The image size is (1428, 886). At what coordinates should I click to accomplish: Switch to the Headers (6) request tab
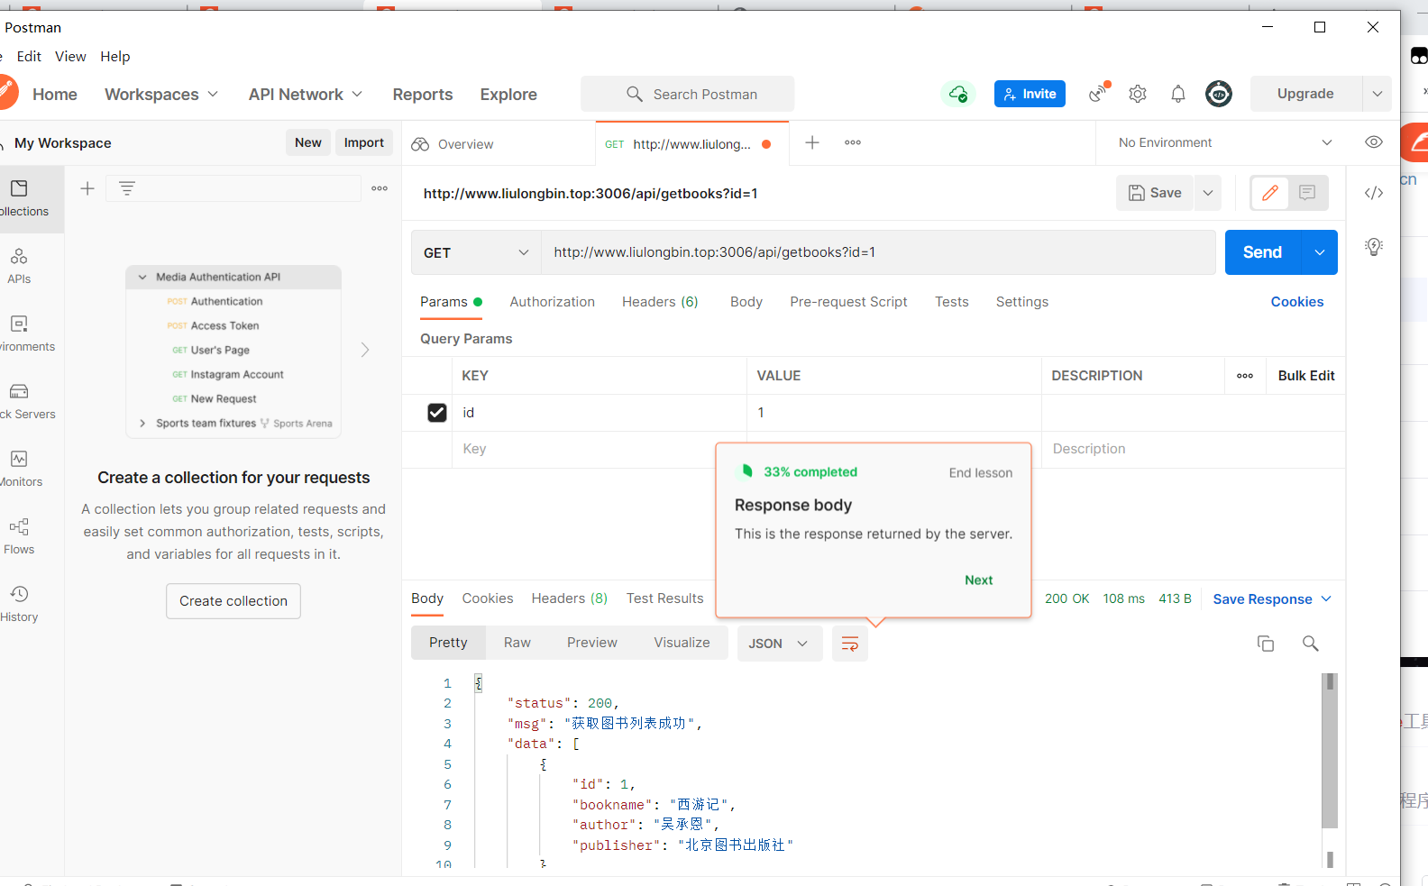(x=660, y=302)
